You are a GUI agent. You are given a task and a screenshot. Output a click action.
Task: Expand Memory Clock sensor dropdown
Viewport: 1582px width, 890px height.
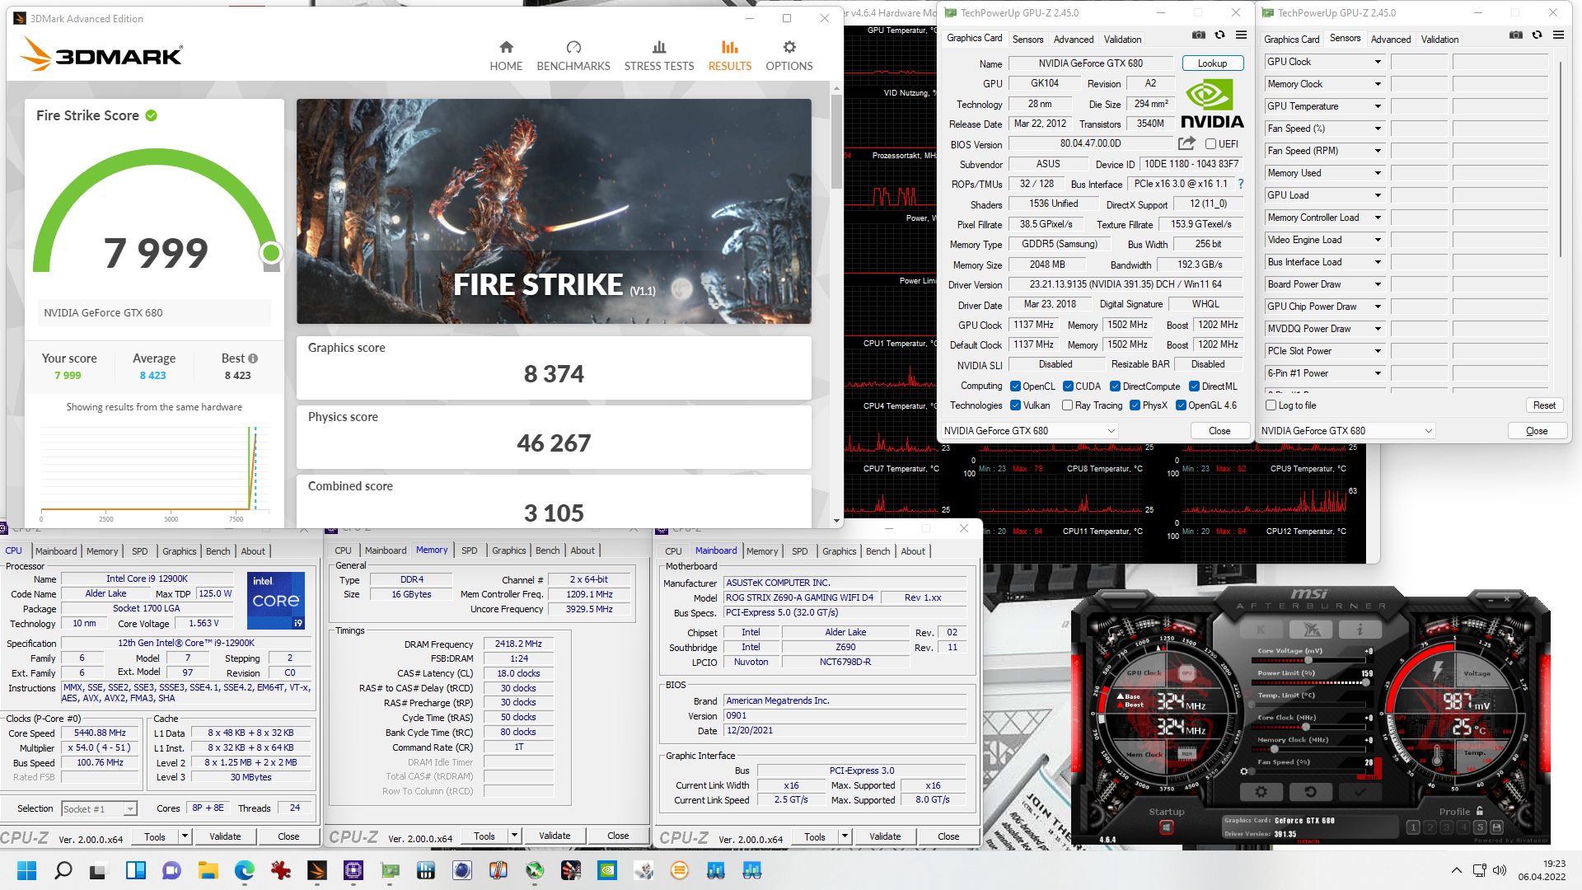(1378, 84)
